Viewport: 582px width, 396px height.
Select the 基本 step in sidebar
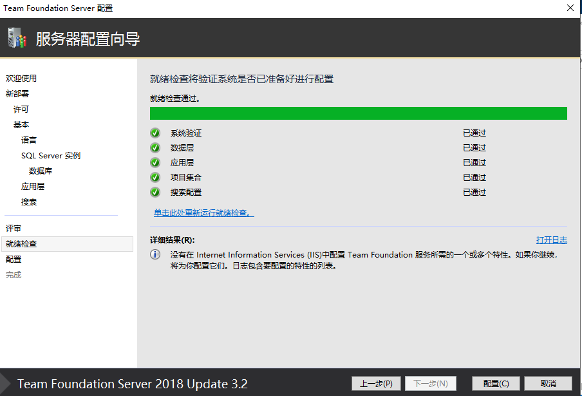point(21,125)
